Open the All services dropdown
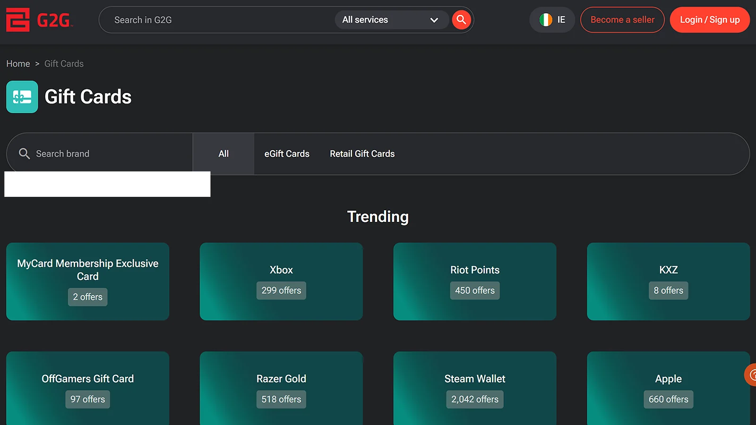 (x=391, y=20)
